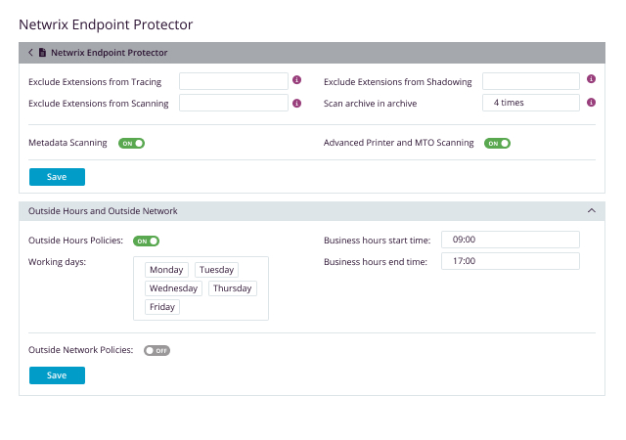Select Friday working day tag
The width and height of the screenshot is (626, 440).
(x=162, y=307)
